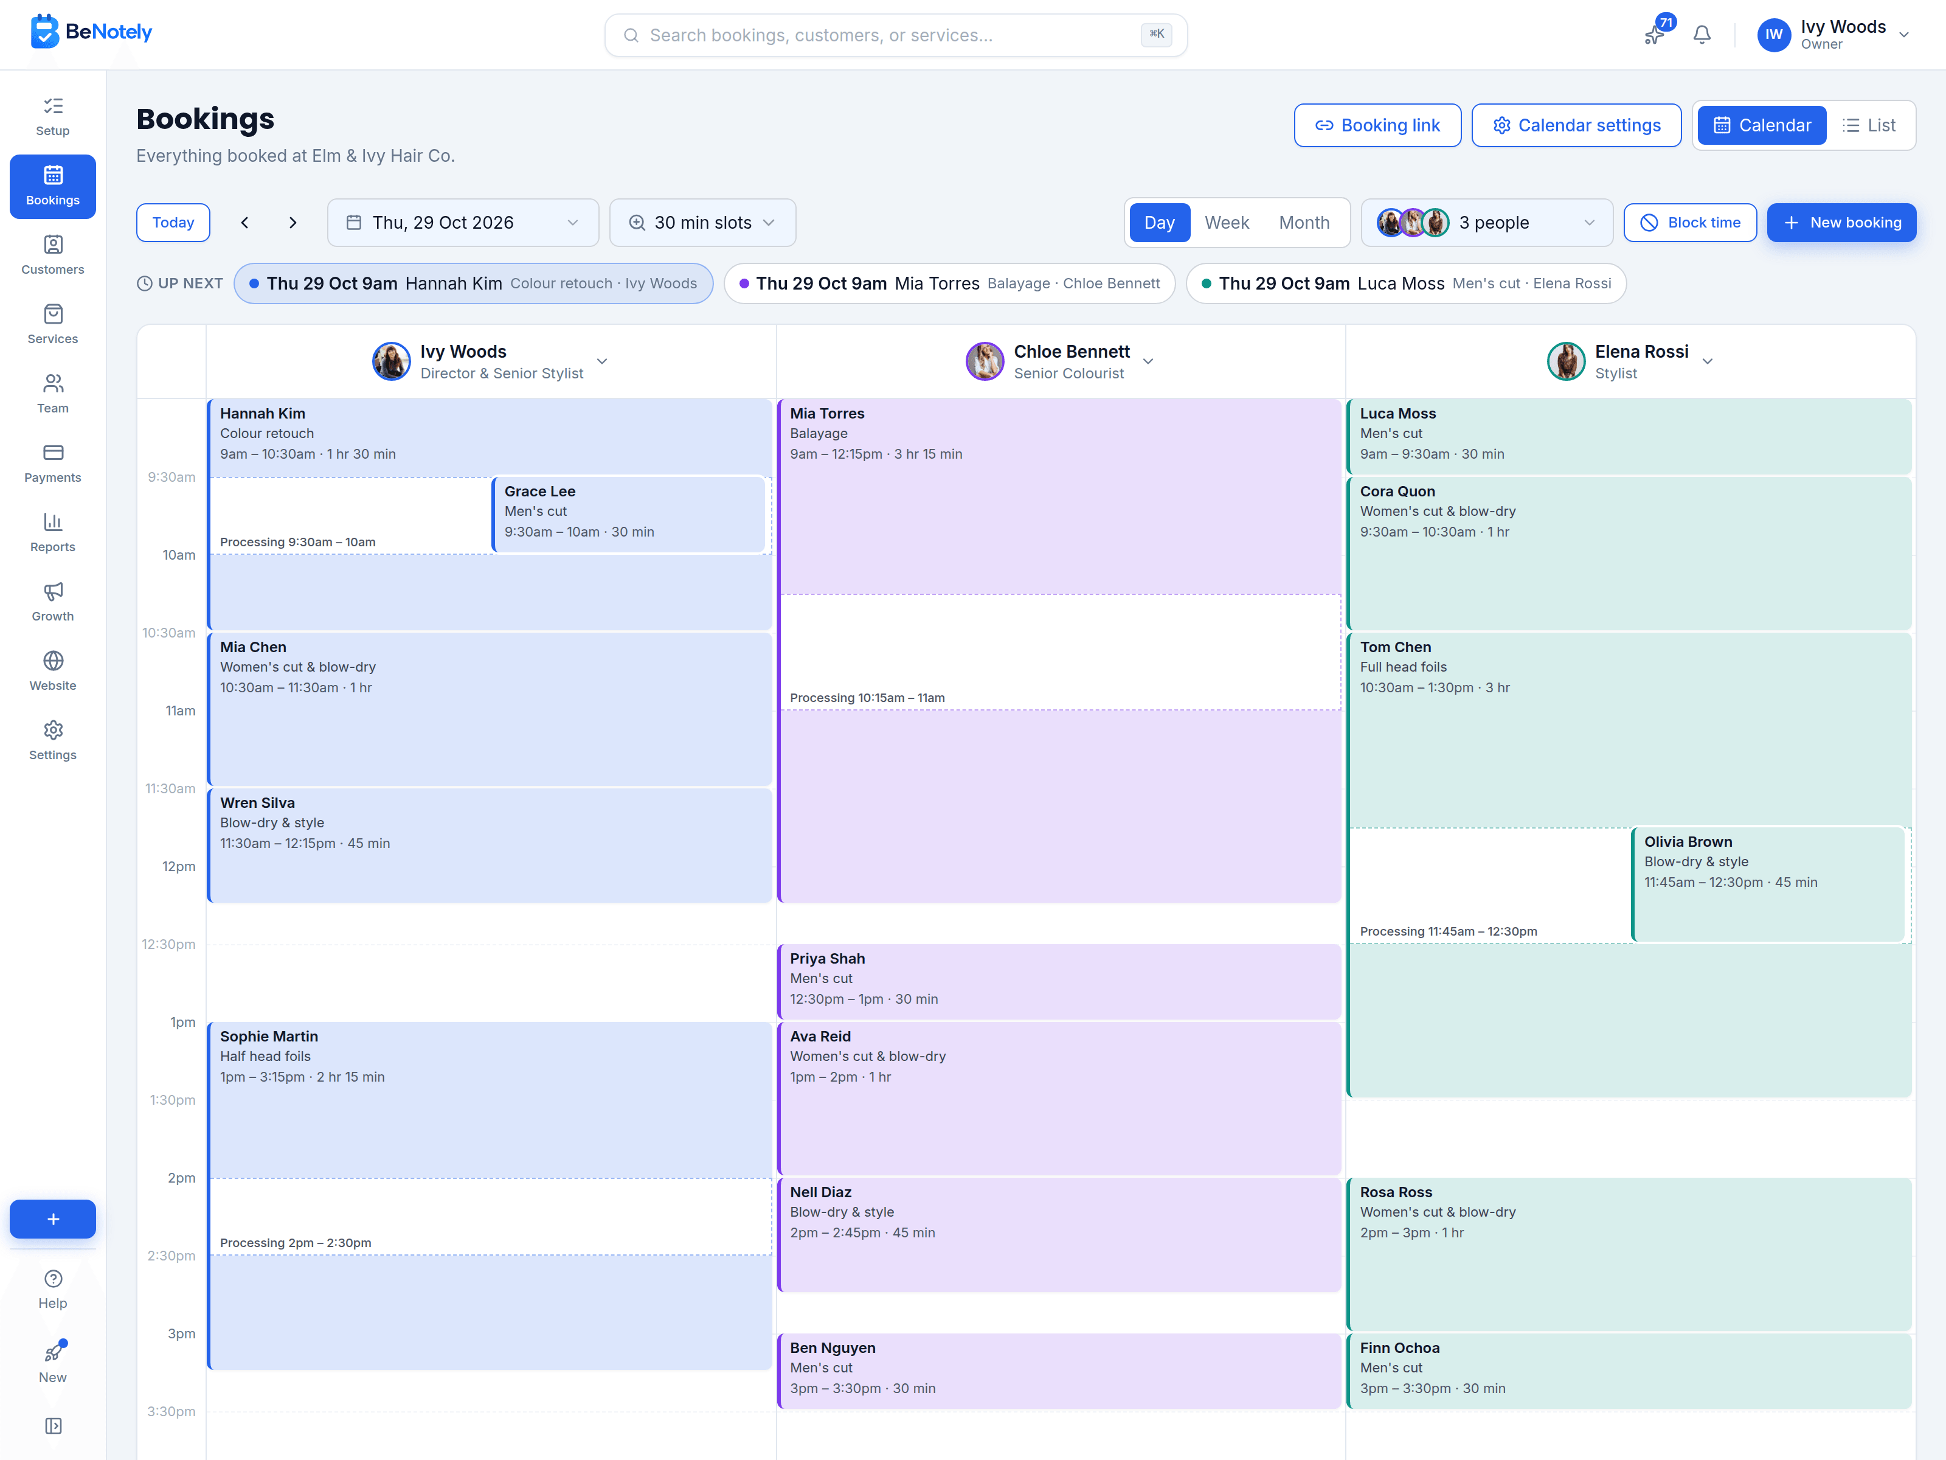Switch to Calendar view

[x=1761, y=125]
